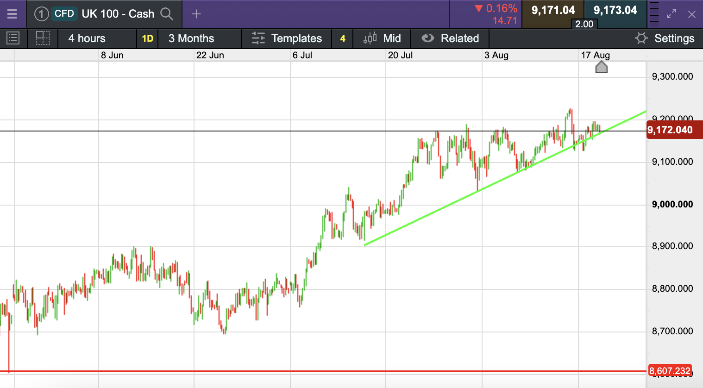Click the spread value 2.00
This screenshot has height=388, width=703.
(584, 24)
